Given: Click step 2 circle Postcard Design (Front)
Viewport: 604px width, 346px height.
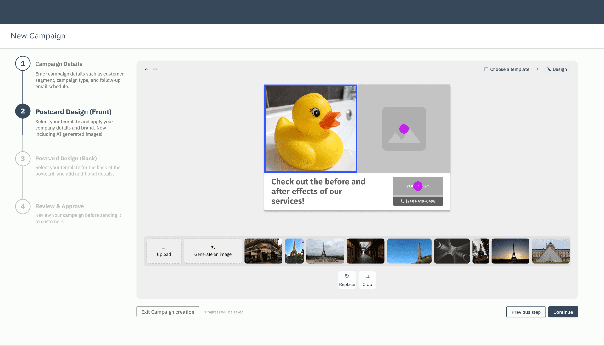Looking at the screenshot, I should pyautogui.click(x=23, y=111).
